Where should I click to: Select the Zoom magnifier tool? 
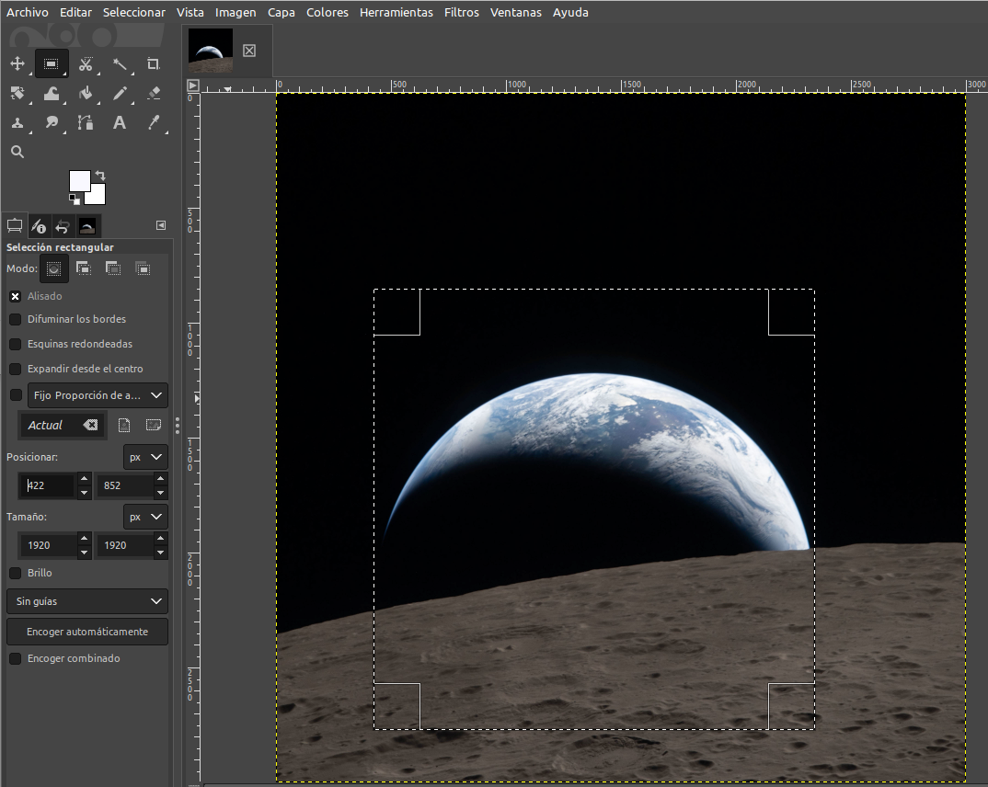17,152
